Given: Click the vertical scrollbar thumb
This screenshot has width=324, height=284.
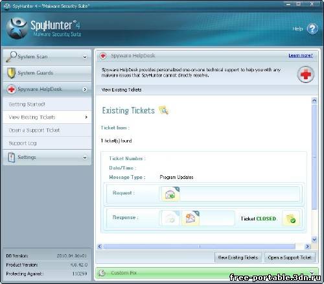Looking at the screenshot, I should click(x=314, y=157).
